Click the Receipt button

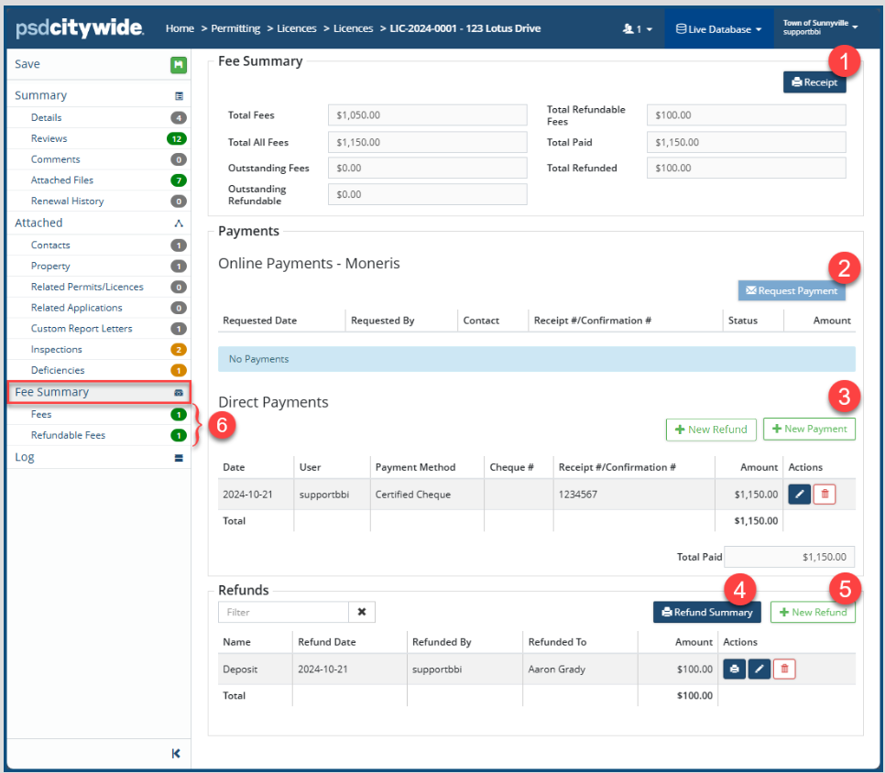click(x=814, y=82)
